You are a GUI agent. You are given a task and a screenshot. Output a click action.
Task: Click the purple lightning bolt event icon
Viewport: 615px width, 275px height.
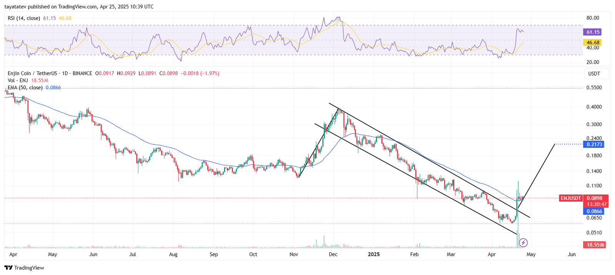[523, 242]
